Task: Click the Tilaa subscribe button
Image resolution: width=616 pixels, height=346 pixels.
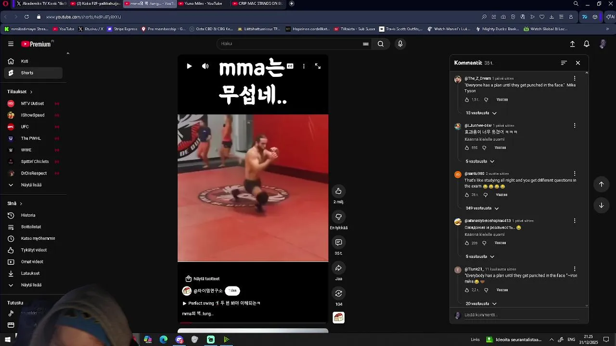Action: point(232,291)
